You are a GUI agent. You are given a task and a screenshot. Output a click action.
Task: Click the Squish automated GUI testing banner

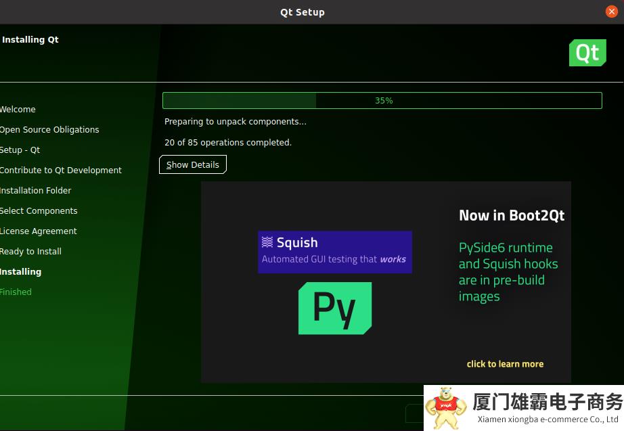click(x=334, y=252)
